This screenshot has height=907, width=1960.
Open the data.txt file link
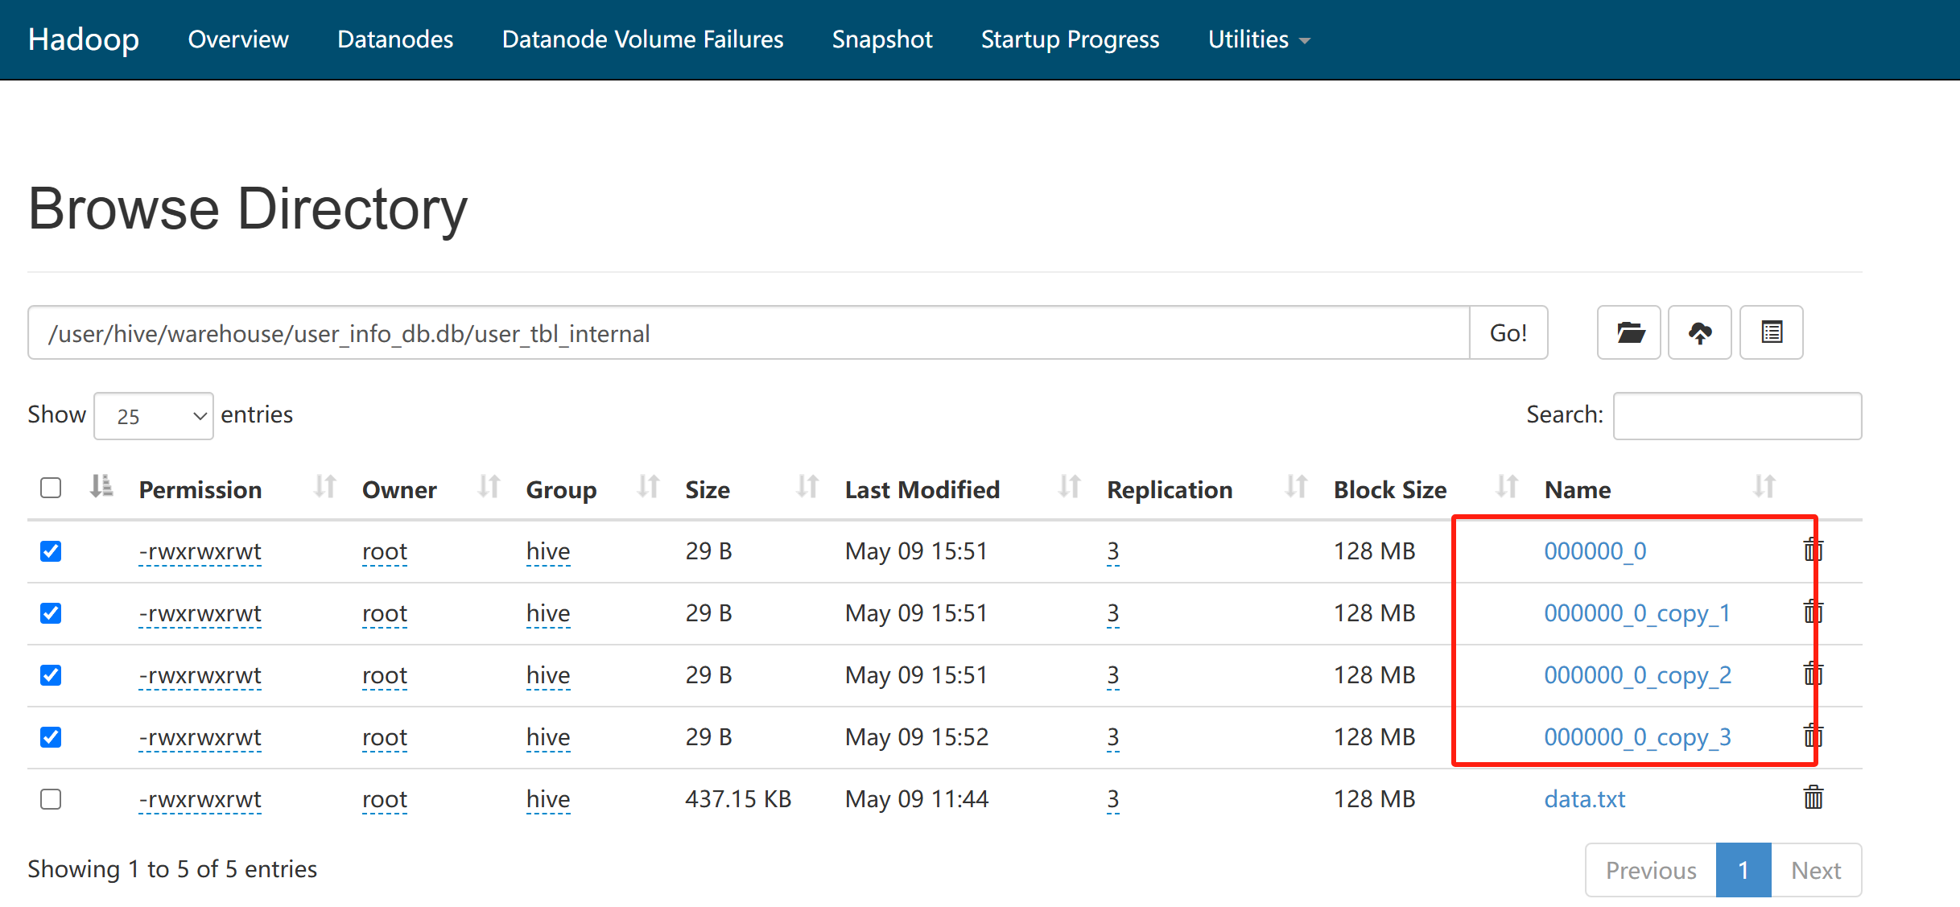[1584, 799]
